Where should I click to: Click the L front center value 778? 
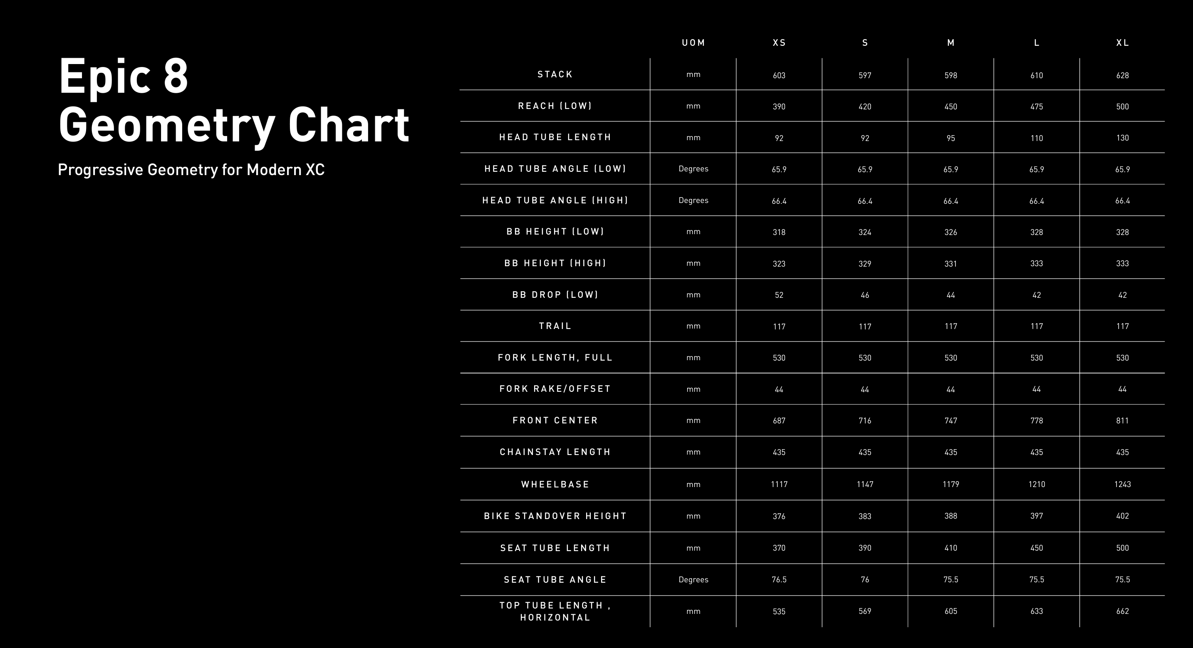[1037, 420]
